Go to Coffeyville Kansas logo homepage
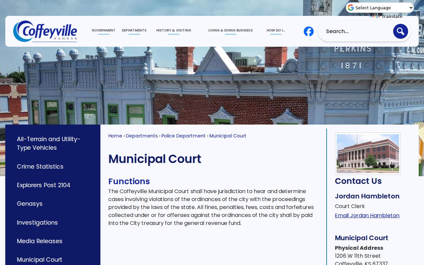The image size is (424, 265). 45,31
